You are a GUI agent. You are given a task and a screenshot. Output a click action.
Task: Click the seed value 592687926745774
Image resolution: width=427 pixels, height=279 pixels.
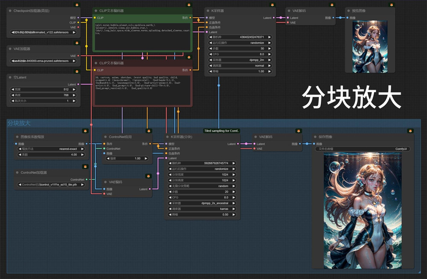point(216,163)
